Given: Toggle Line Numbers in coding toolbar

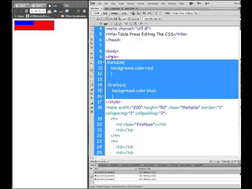Looking at the screenshot, I should click(92, 64).
